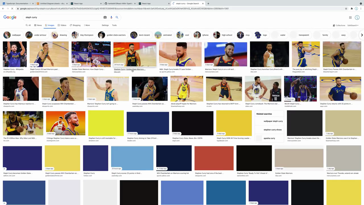The image size is (364, 205).
Task: Filter by the transparent chip
Action: (x=299, y=35)
